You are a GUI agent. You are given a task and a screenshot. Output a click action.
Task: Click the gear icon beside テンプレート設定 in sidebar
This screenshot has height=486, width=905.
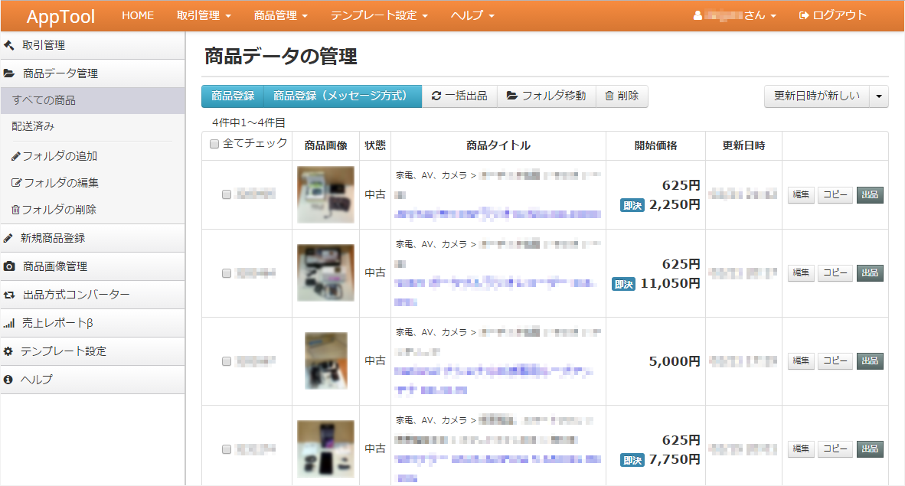(8, 351)
